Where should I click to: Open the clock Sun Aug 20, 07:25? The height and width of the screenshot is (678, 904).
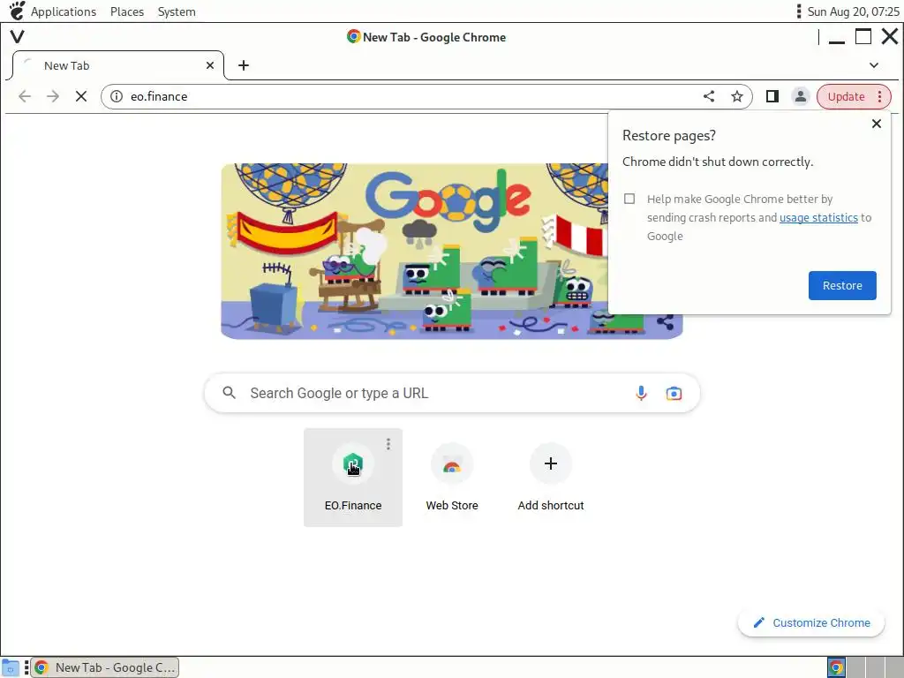tap(853, 11)
